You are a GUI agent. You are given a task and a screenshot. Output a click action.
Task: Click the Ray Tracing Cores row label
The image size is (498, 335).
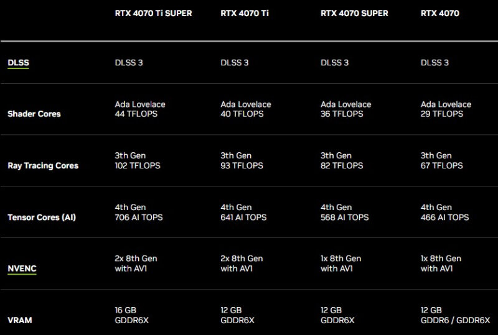pyautogui.click(x=43, y=165)
